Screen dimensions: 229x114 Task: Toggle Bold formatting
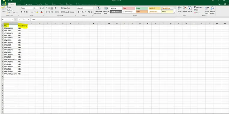[22, 12]
